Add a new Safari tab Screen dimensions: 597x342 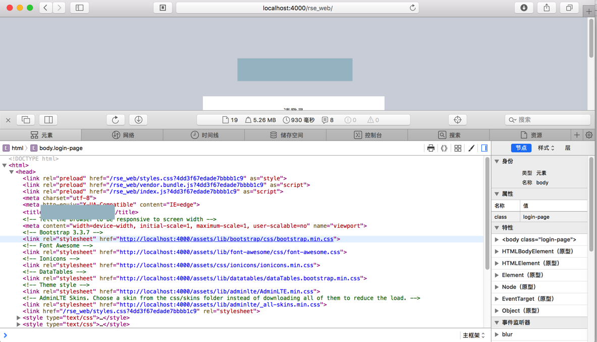589,12
